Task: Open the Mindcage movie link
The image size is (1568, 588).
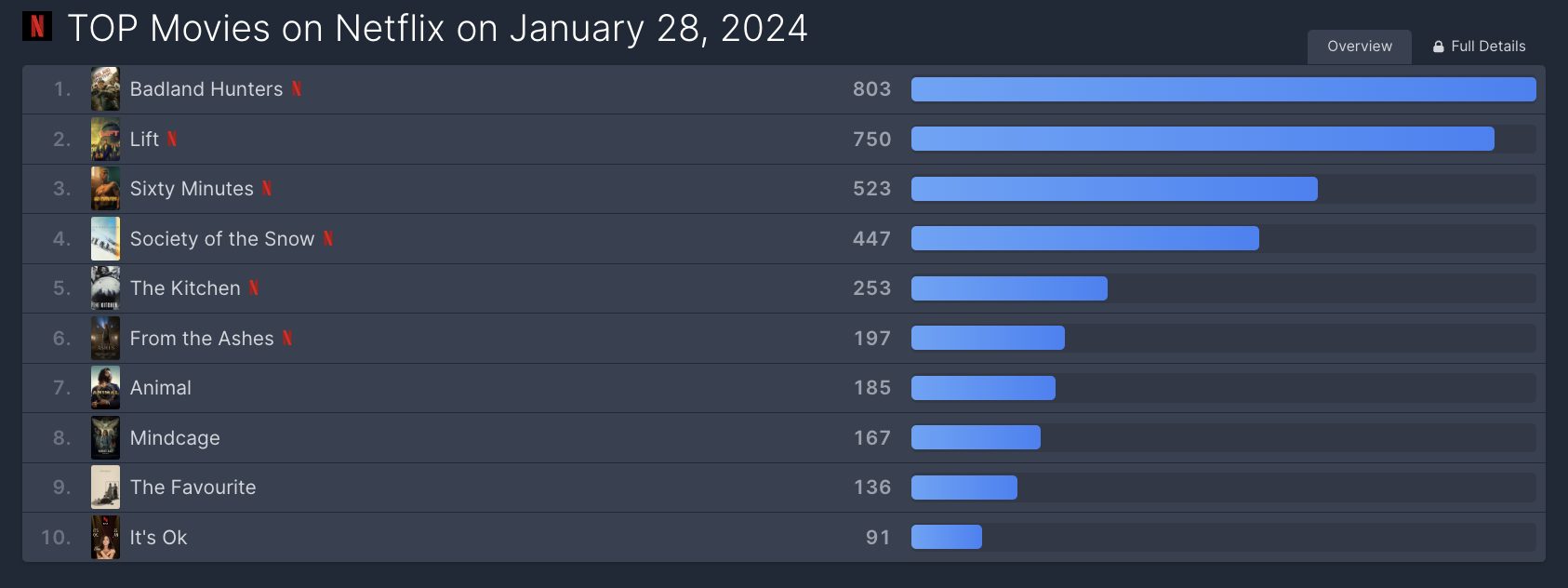Action: (175, 437)
